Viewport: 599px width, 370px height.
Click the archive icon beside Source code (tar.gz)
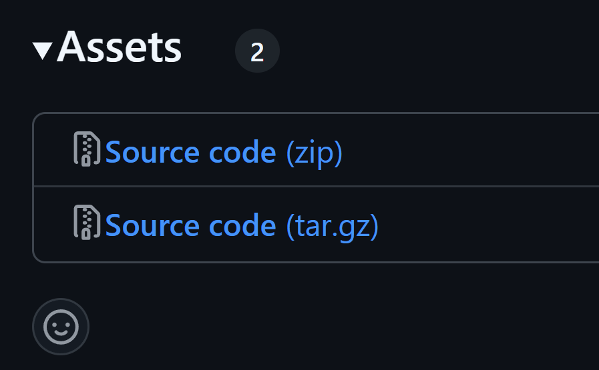(87, 222)
